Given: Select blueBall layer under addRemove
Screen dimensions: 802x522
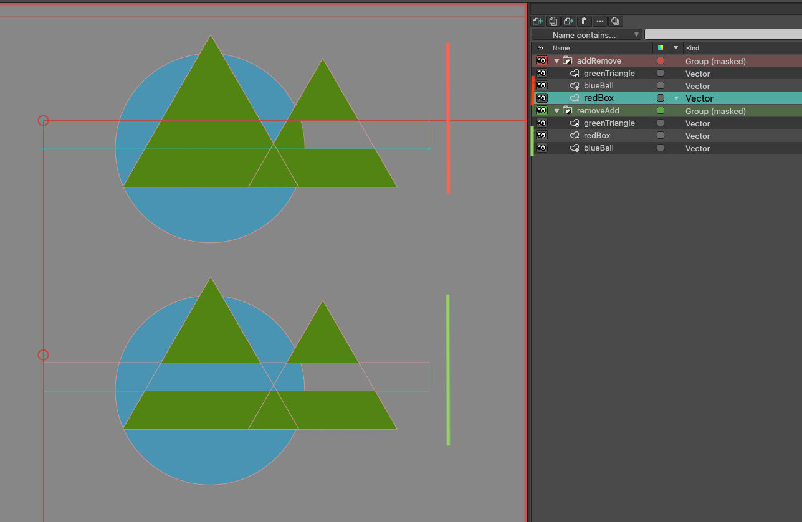Looking at the screenshot, I should [598, 86].
